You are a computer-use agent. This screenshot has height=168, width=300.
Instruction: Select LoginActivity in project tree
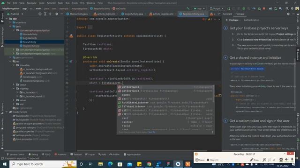tap(30, 38)
